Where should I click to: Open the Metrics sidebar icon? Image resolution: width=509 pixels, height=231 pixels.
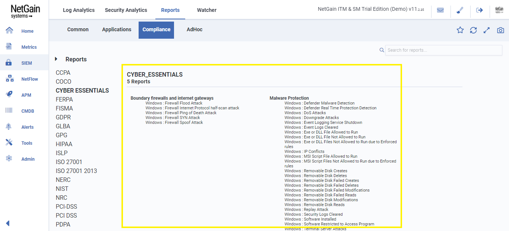pyautogui.click(x=9, y=46)
